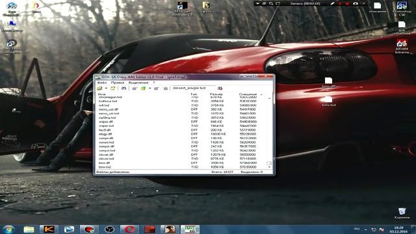
Task: Select bmx.dff in the IMG Editor list
Action: [x=182, y=163]
